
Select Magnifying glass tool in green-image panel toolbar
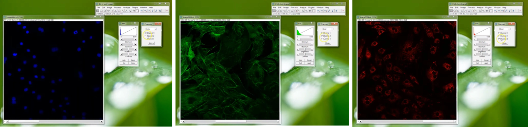point(307,11)
